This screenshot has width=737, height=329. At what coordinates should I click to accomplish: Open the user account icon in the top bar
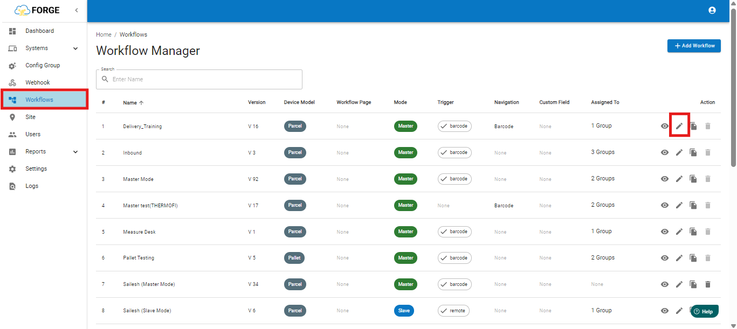[x=712, y=10]
